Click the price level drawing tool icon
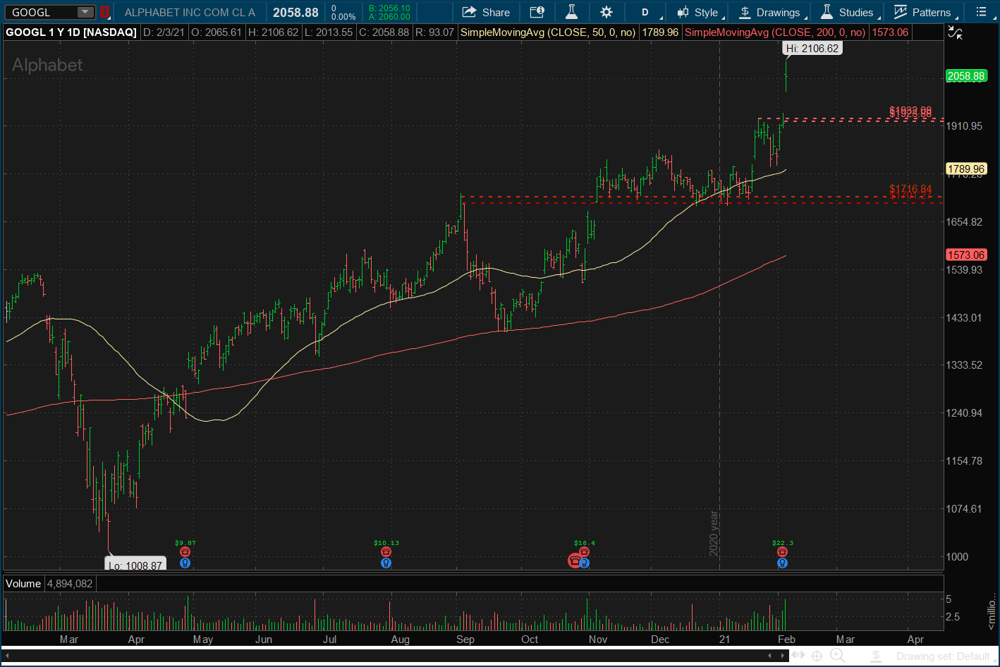This screenshot has width=1000, height=667. tap(875, 656)
